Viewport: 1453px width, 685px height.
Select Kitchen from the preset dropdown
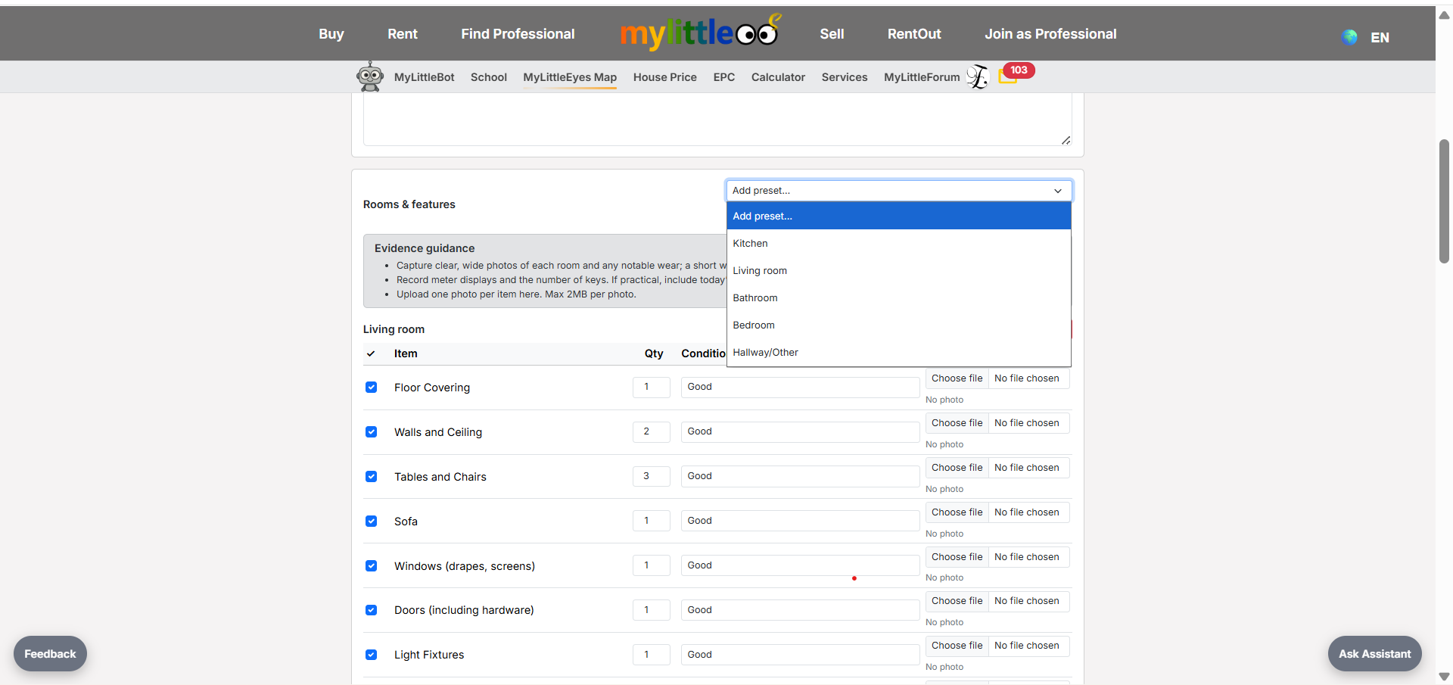tap(750, 244)
